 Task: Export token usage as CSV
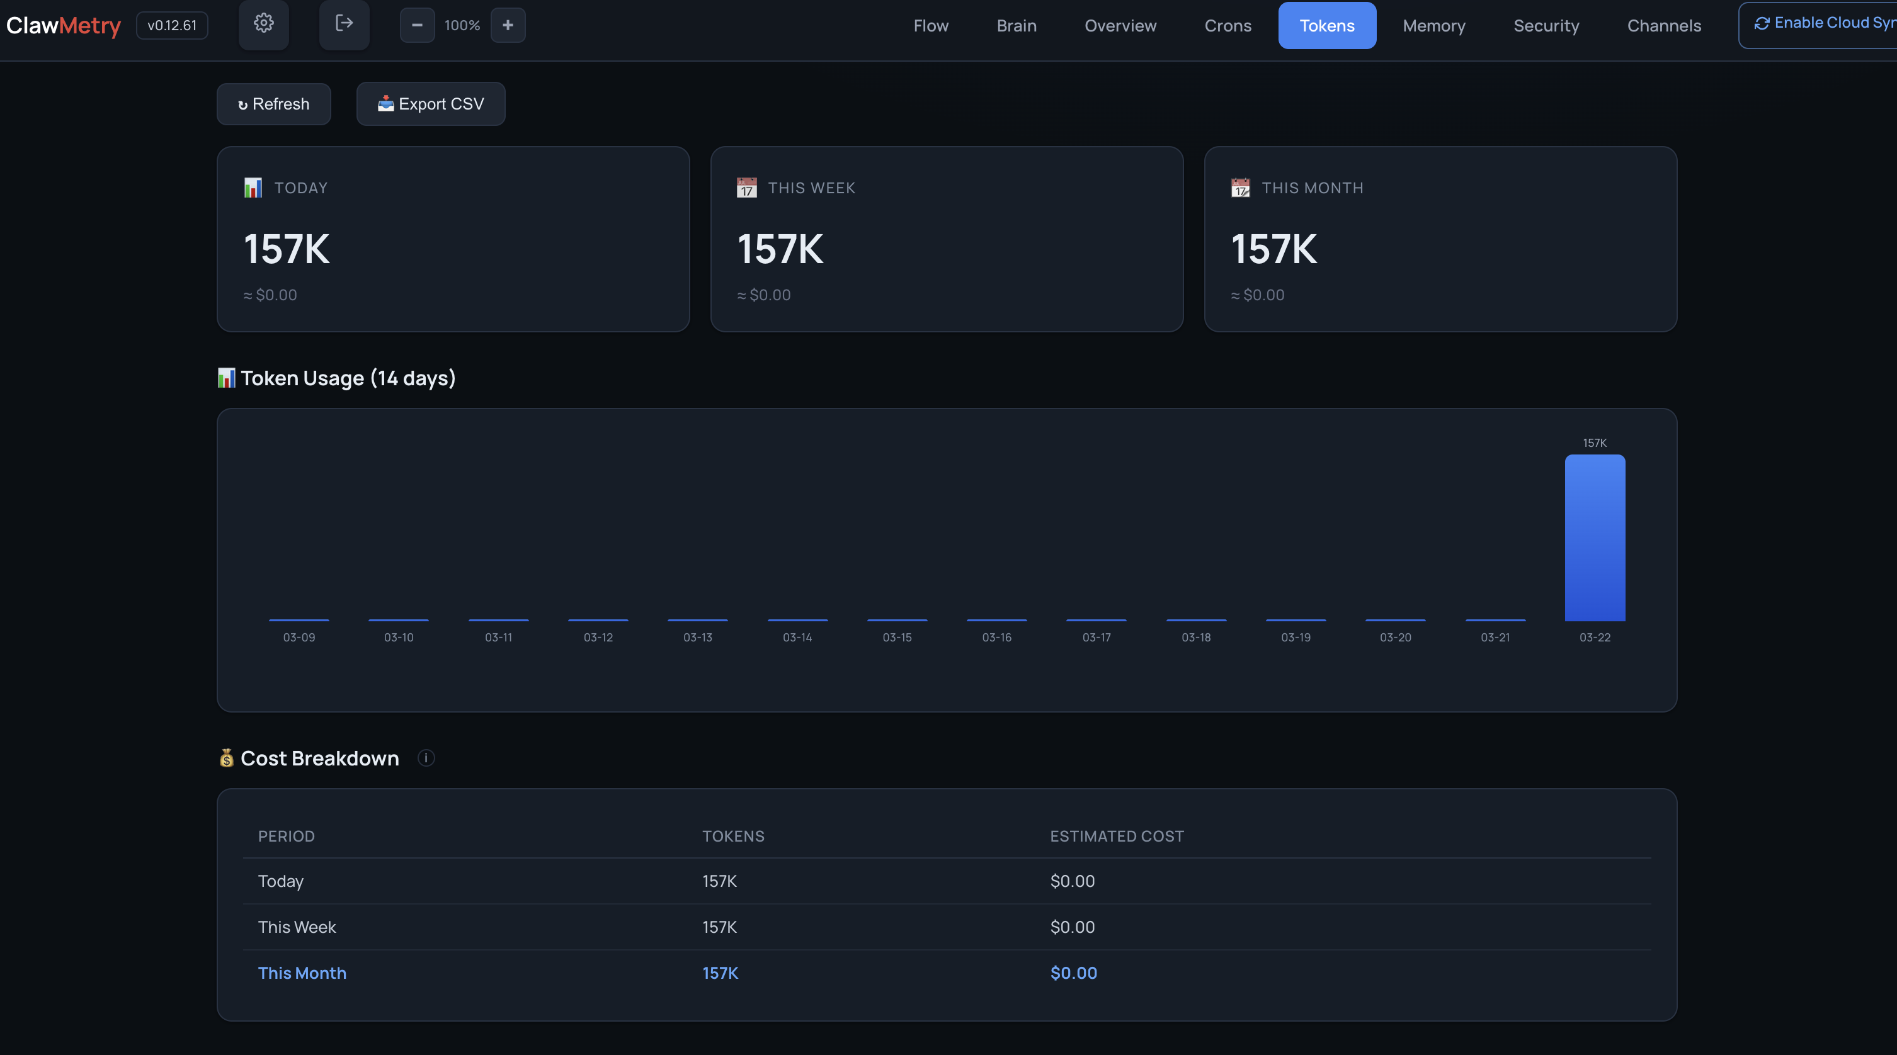(x=431, y=104)
